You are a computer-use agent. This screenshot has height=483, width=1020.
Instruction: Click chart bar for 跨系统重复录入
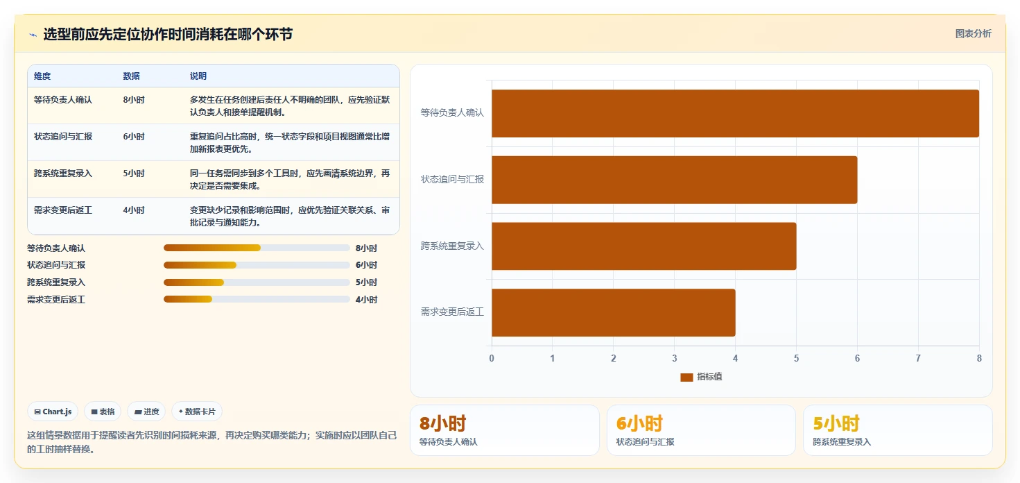[x=643, y=246]
